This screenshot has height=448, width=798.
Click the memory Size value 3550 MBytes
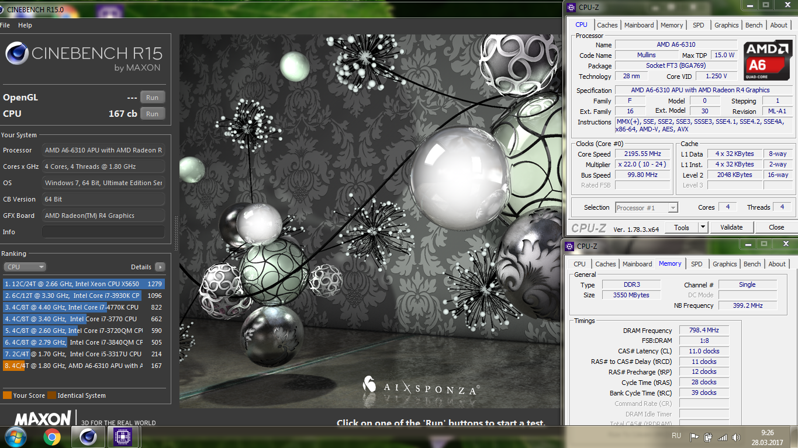(x=632, y=295)
